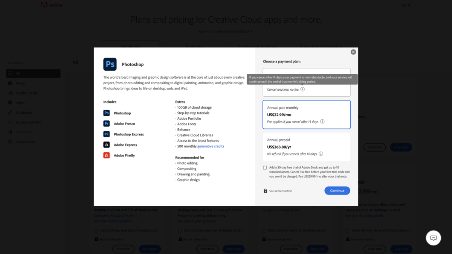Select the Photo category in sidebar
Viewport: 452px width, 254px height.
(20, 83)
